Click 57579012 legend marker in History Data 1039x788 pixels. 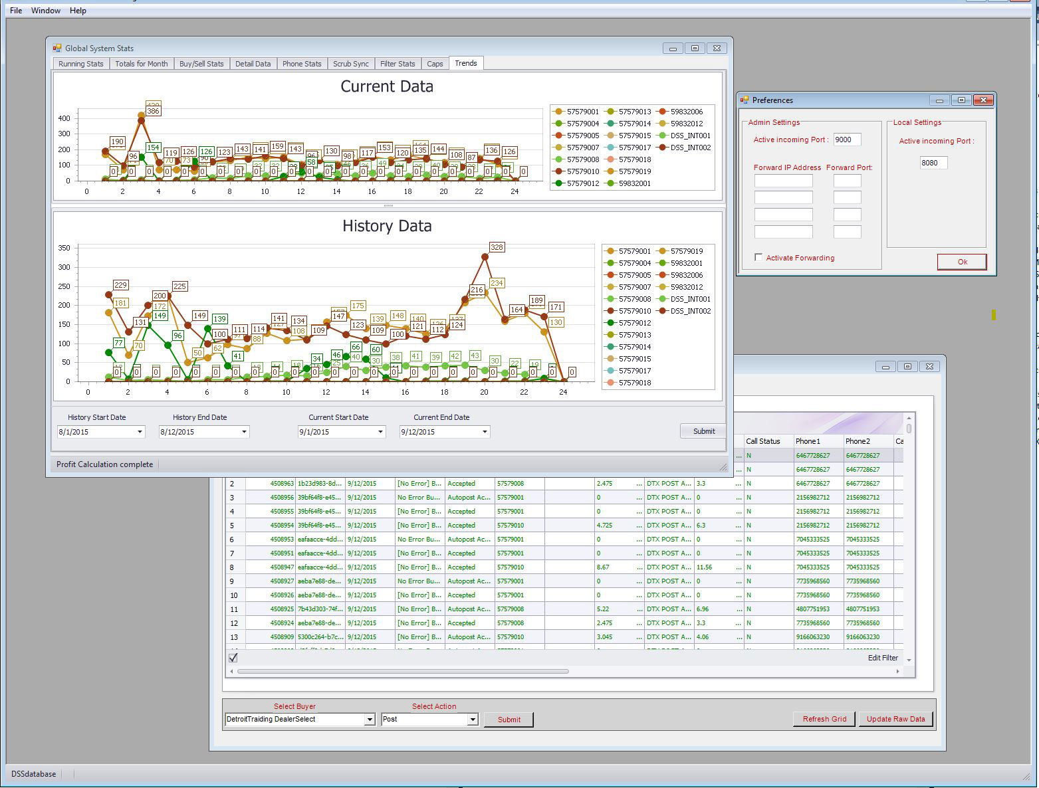coord(610,323)
